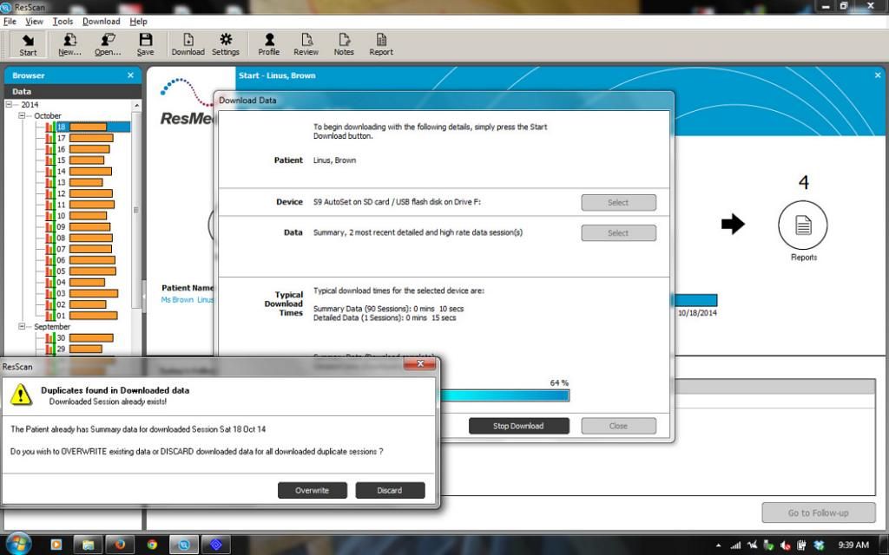Close the Browser panel
889x555 pixels.
point(131,75)
